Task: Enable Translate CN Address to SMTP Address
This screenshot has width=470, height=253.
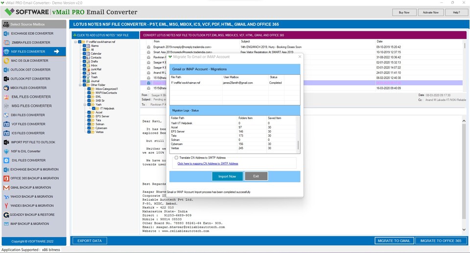Action: point(177,158)
